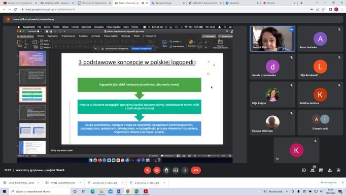Switch to the Facebook browser tab
This screenshot has height=195, width=346.
tap(241, 3)
